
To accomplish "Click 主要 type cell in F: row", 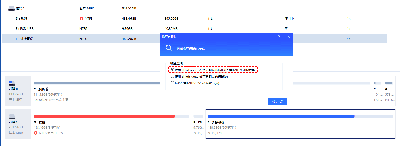I will [x=210, y=29].
